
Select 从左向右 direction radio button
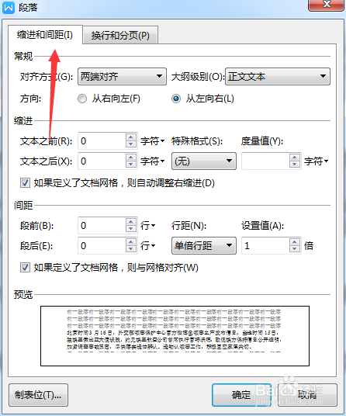pos(176,99)
